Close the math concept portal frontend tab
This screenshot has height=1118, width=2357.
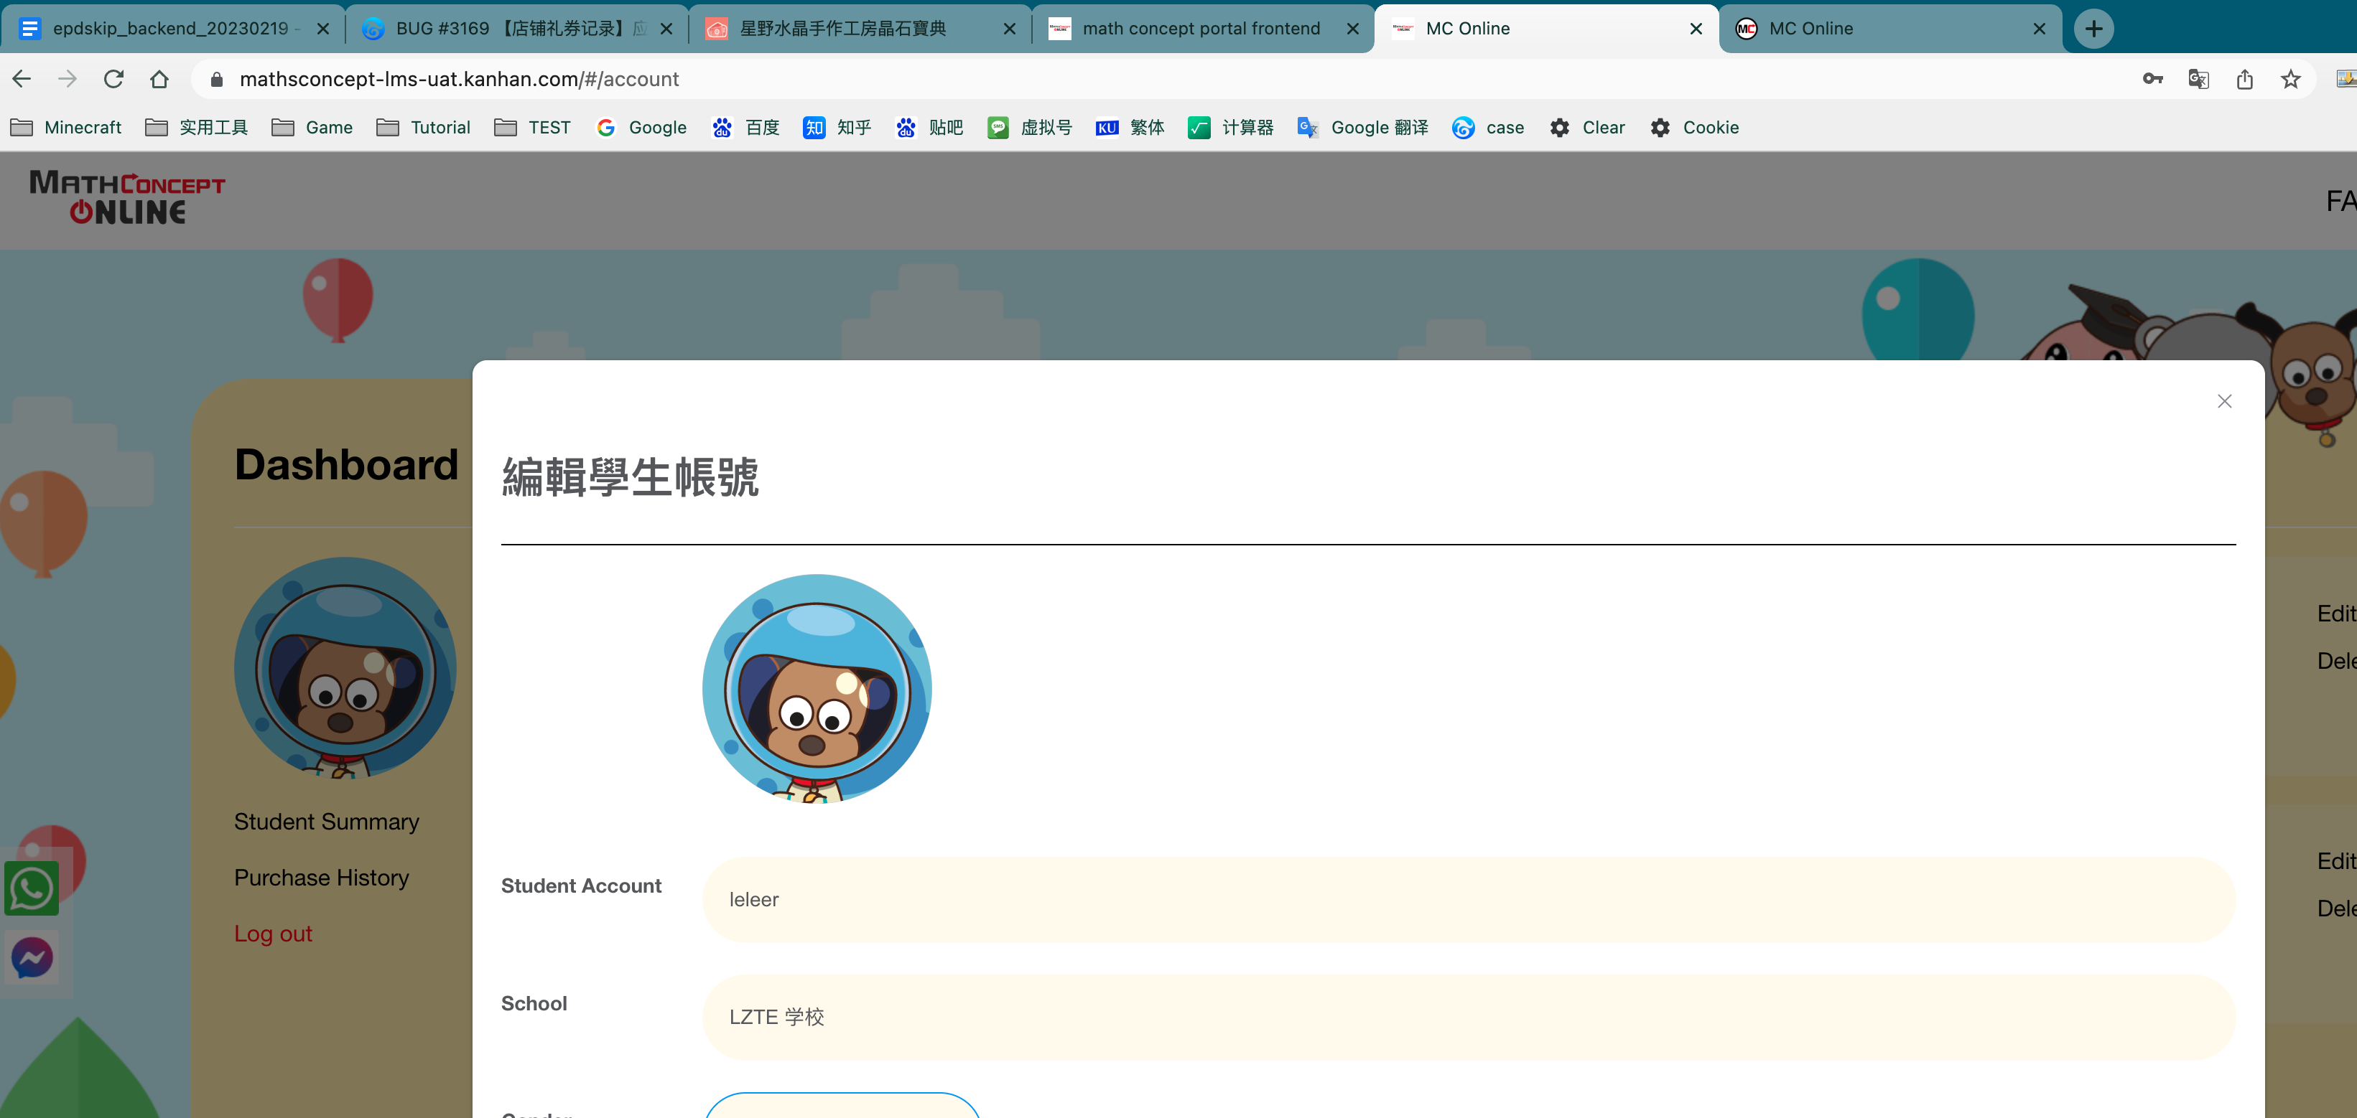tap(1352, 28)
